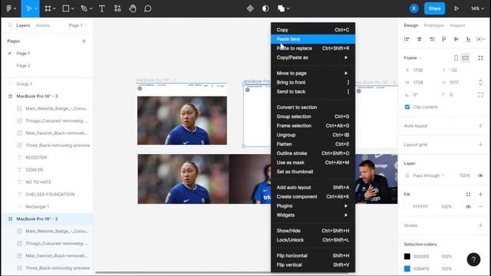The image size is (491, 276).
Task: Toggle layer visibility eye in Layer section
Action: [x=480, y=176]
